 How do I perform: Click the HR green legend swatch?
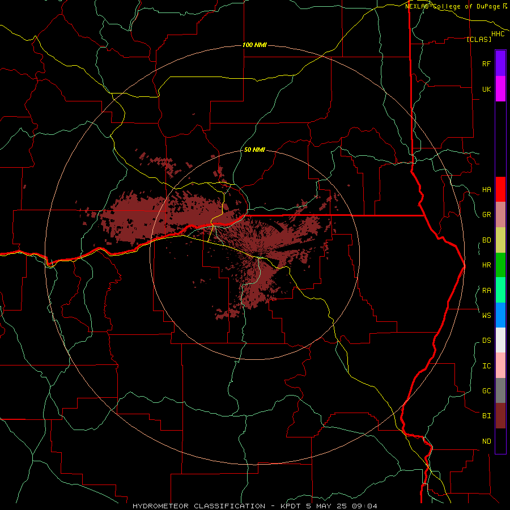pyautogui.click(x=500, y=265)
